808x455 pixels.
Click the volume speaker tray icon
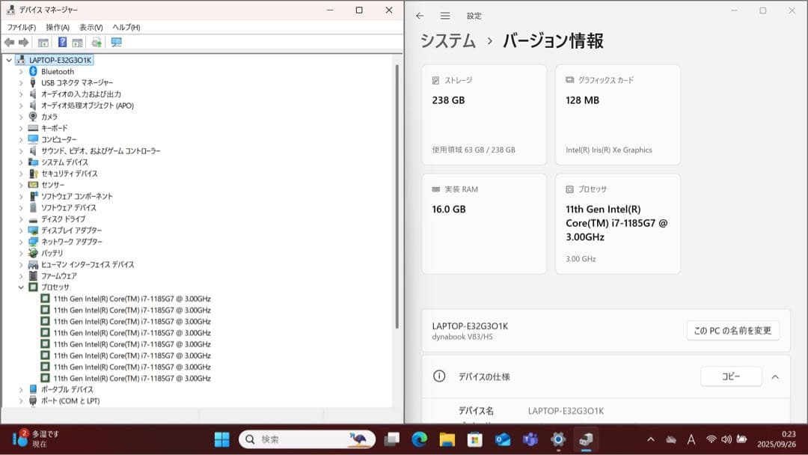tap(726, 439)
